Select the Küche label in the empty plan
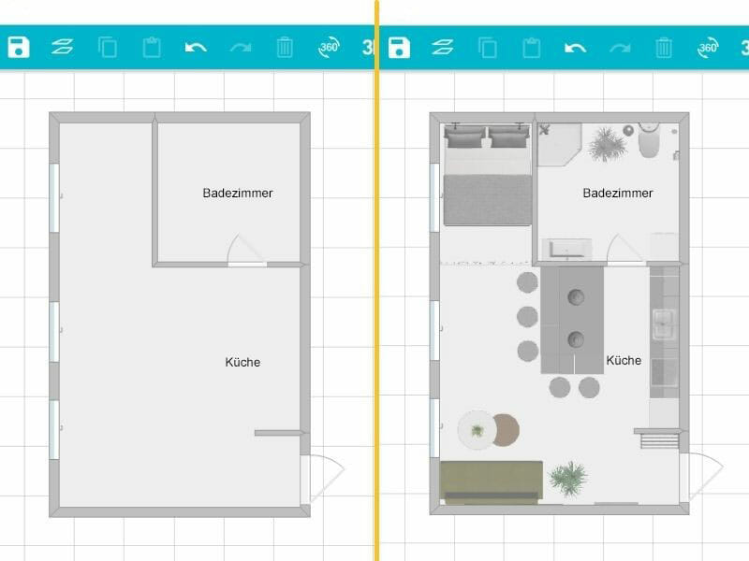The image size is (749, 561). 242,362
